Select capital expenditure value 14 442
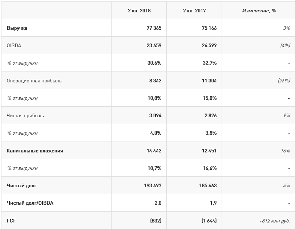Image resolution: width=295 pixels, height=229 pixels. pyautogui.click(x=154, y=151)
